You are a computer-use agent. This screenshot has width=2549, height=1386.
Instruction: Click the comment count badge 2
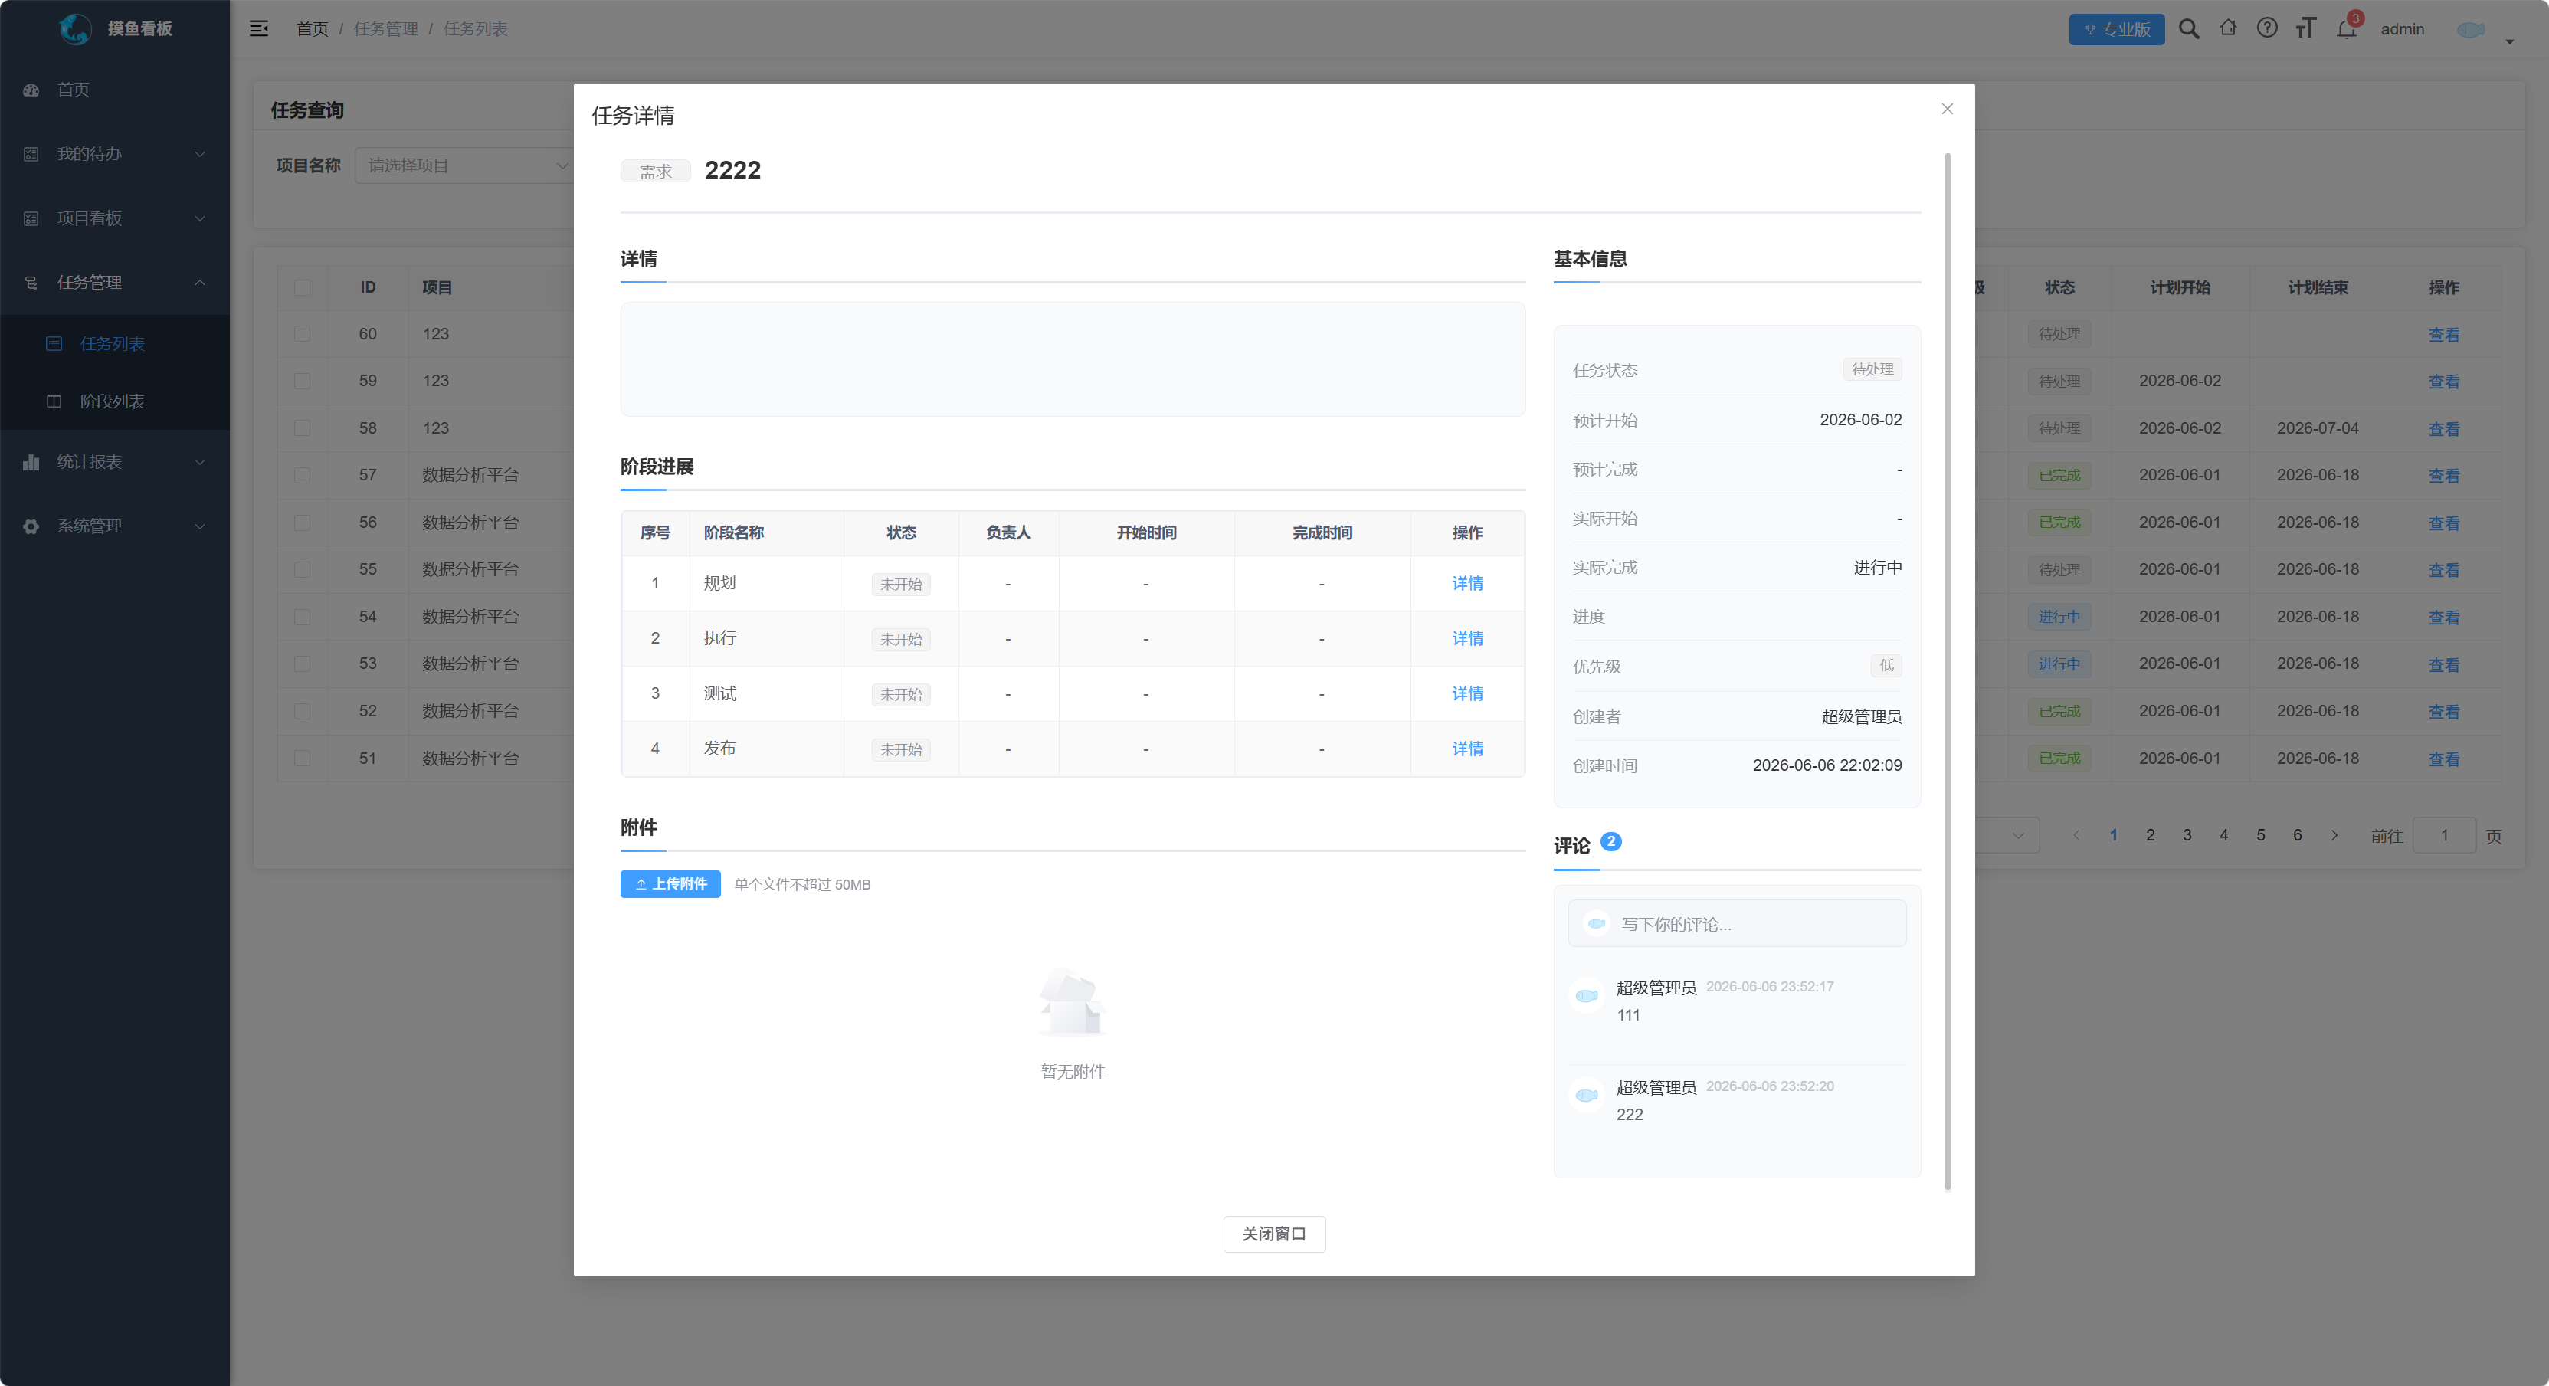(x=1611, y=841)
